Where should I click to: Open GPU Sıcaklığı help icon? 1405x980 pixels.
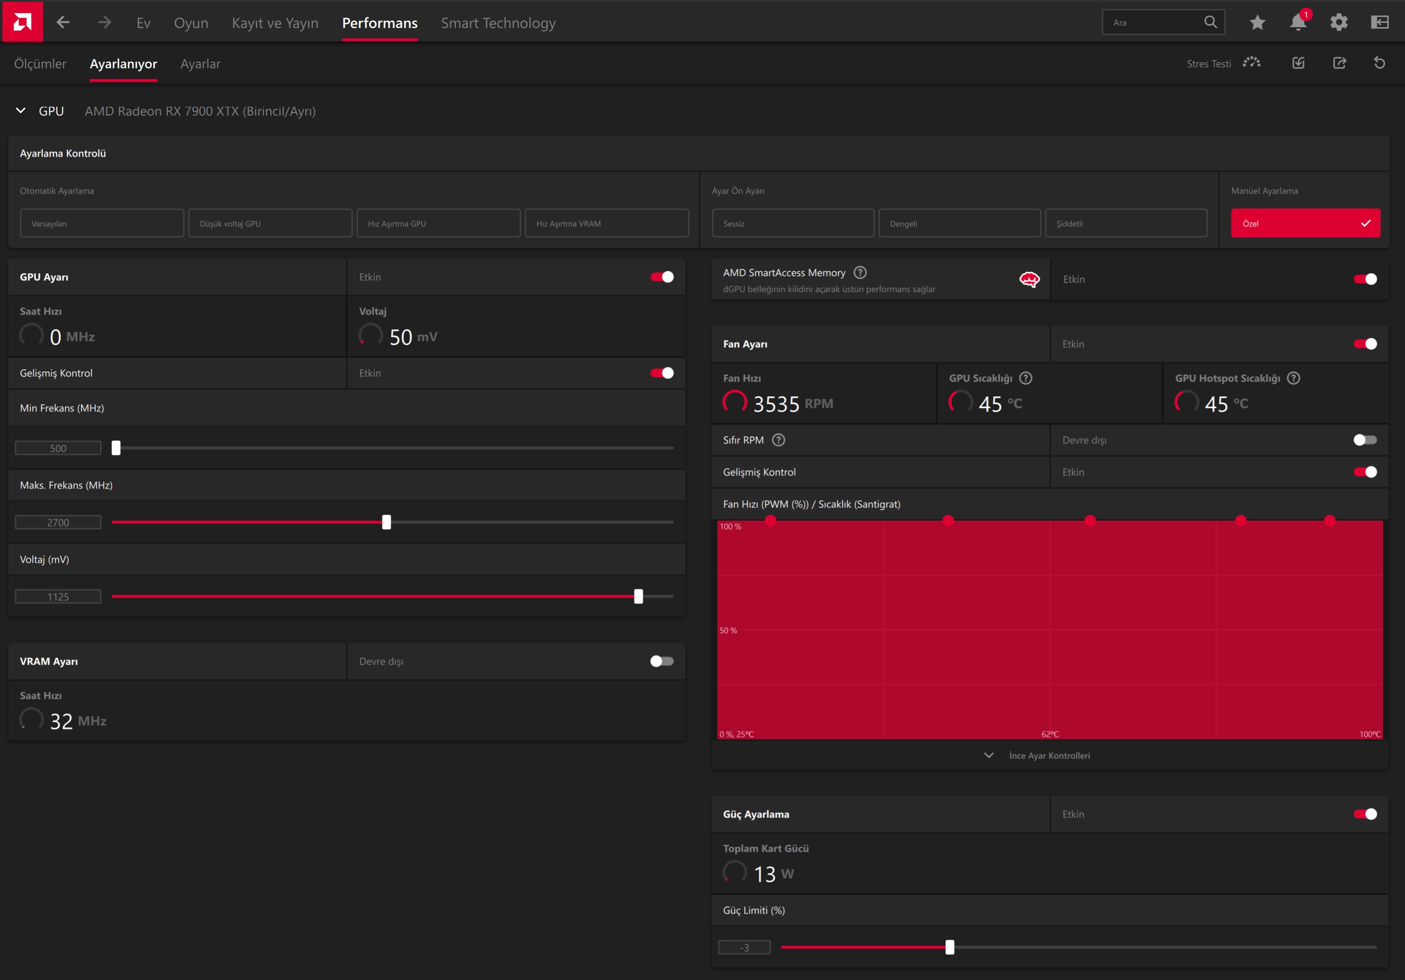[1025, 378]
